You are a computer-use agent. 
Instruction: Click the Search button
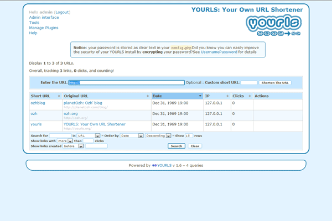pos(177,146)
